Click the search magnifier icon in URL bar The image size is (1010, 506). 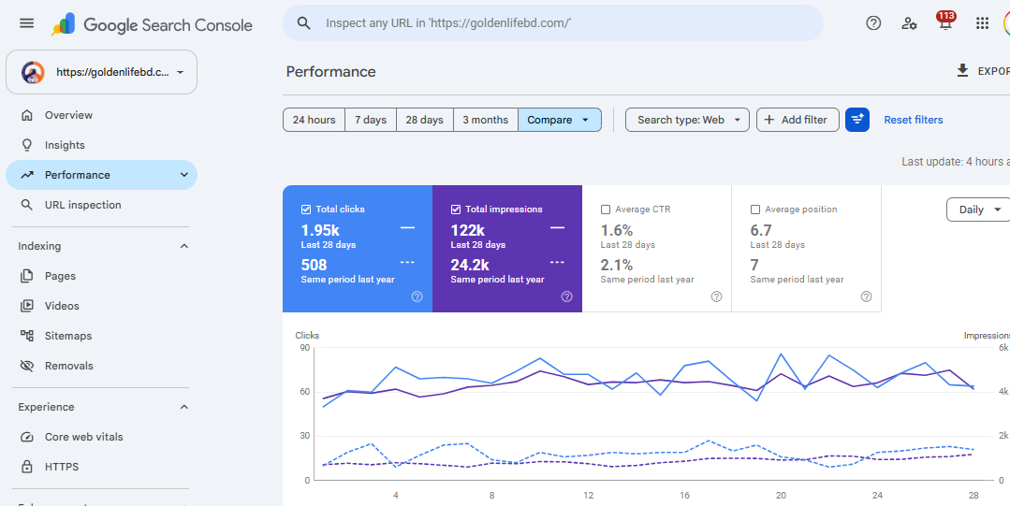(304, 23)
